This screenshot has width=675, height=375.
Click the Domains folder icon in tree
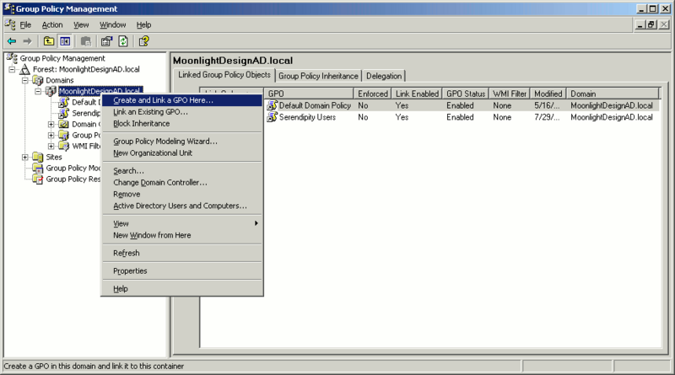coord(38,80)
